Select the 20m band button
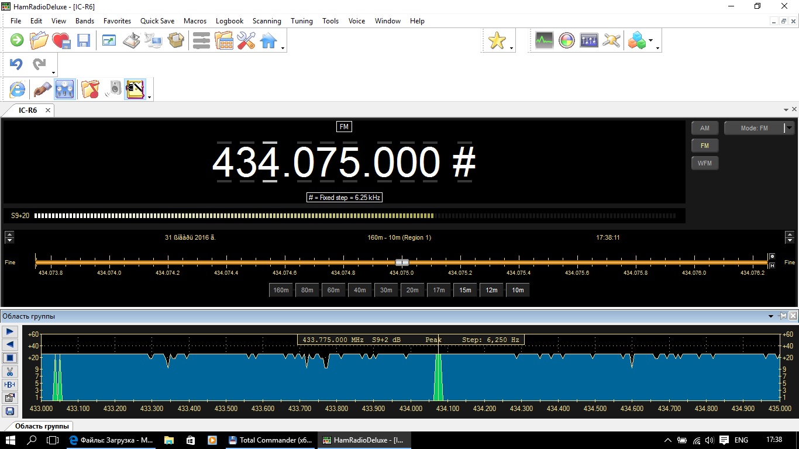Image resolution: width=799 pixels, height=449 pixels. coord(412,290)
